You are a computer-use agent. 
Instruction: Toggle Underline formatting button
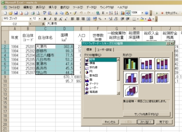point(56,19)
